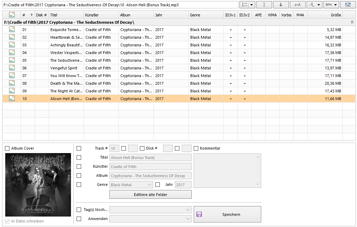
Task: Click cover icon of Exquisite Torments row
Action: pyautogui.click(x=12, y=30)
